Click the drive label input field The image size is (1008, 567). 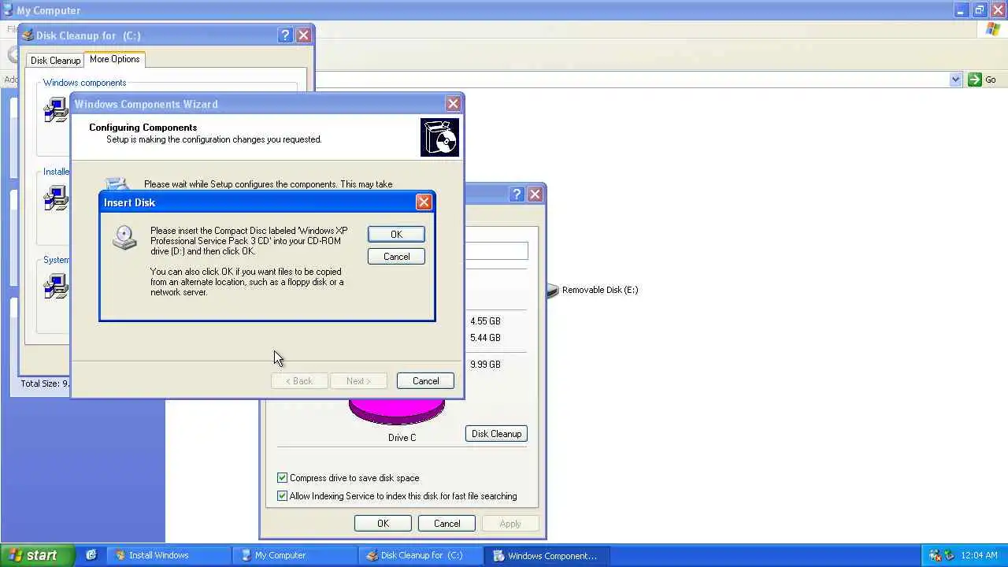click(x=496, y=251)
